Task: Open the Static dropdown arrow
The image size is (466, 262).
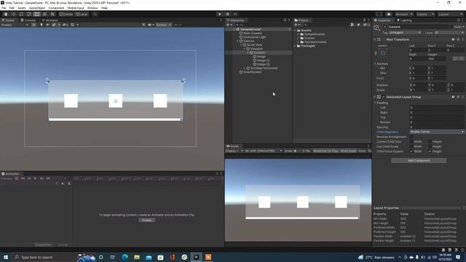Action: (463, 27)
